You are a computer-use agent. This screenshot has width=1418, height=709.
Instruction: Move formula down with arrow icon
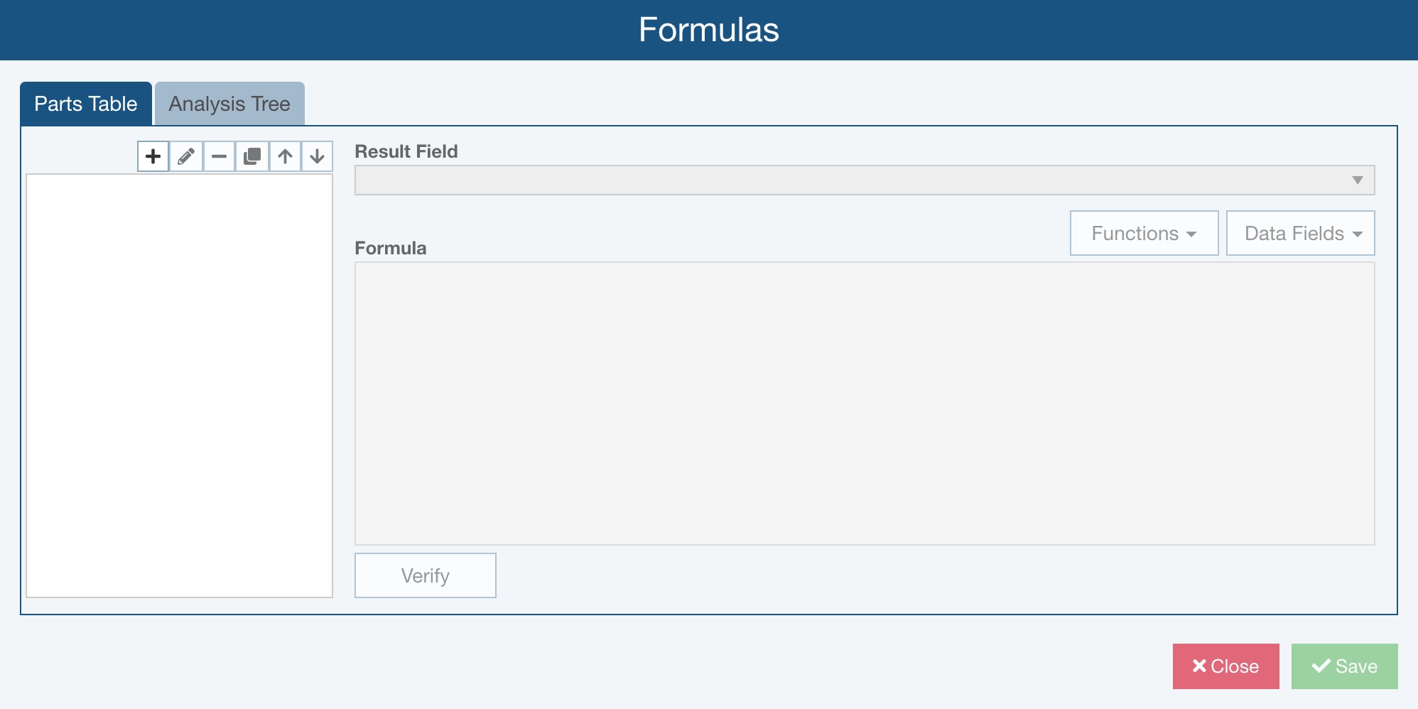pos(317,156)
